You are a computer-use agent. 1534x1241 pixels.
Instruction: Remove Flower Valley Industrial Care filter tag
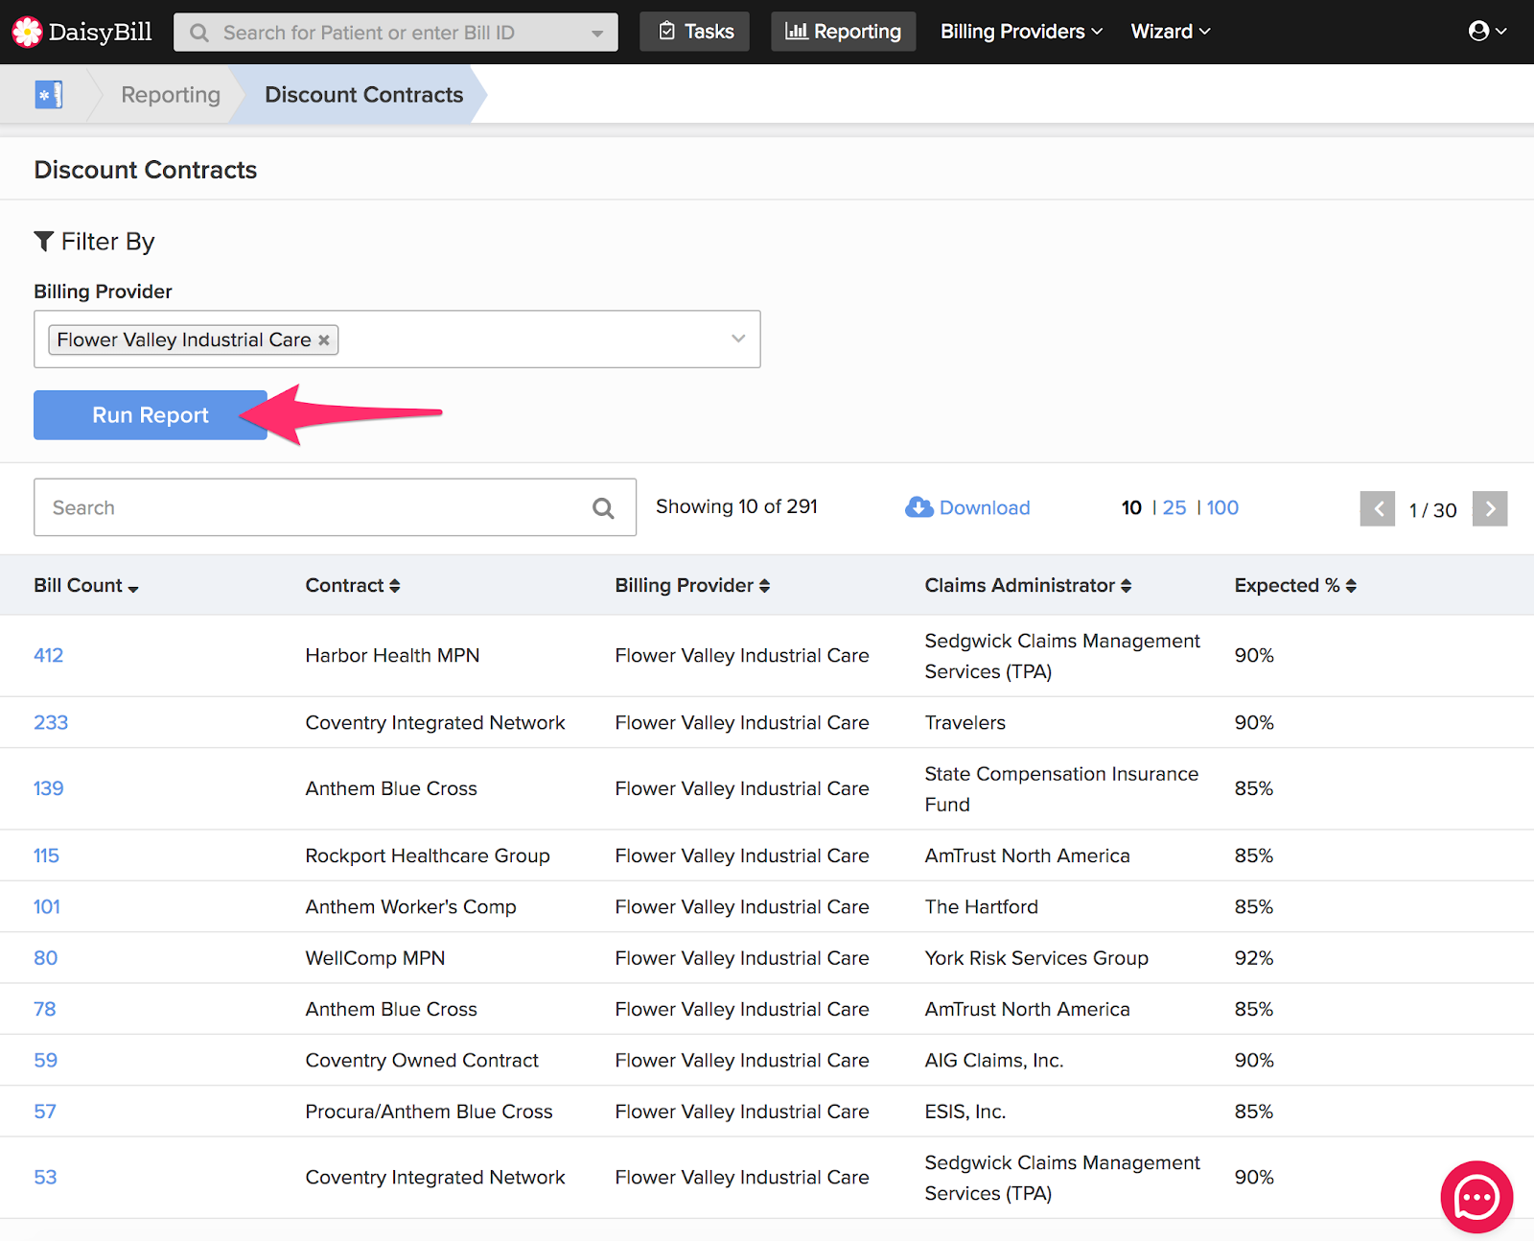click(324, 340)
